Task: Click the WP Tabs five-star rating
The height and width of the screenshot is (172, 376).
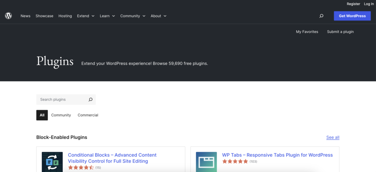Action: 235,161
